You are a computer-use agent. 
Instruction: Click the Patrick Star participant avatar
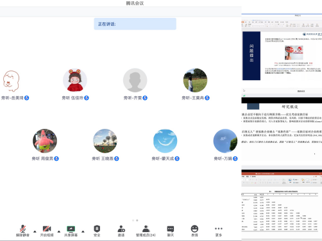coord(45,141)
